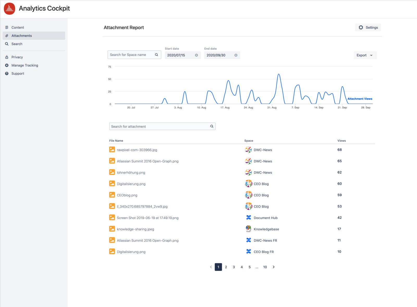Open the Attachments section in the sidebar
The image size is (417, 307).
[x=22, y=36]
